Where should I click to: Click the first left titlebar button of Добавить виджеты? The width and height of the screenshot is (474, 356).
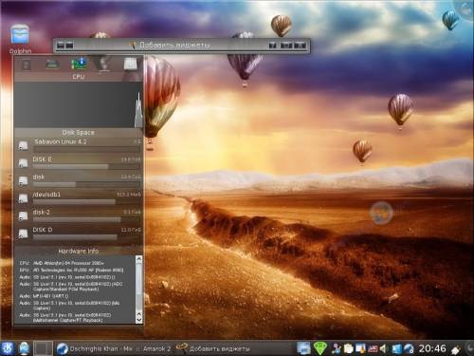[60, 46]
